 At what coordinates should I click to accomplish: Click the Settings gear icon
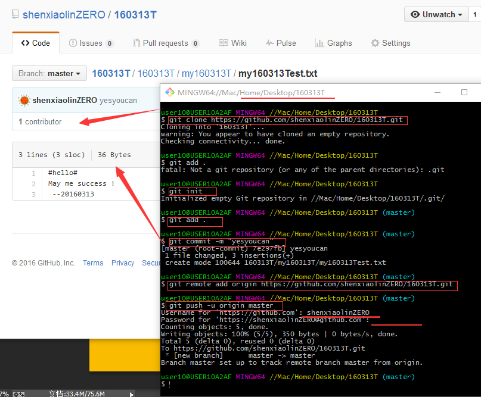[375, 43]
